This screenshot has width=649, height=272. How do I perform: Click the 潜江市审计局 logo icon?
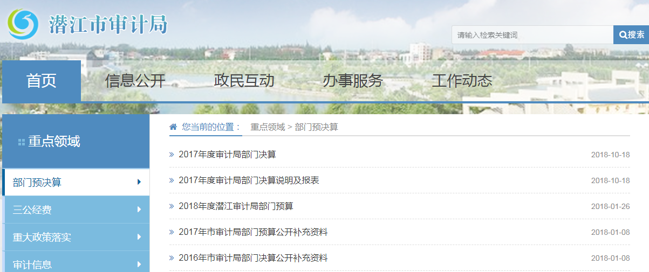click(23, 24)
